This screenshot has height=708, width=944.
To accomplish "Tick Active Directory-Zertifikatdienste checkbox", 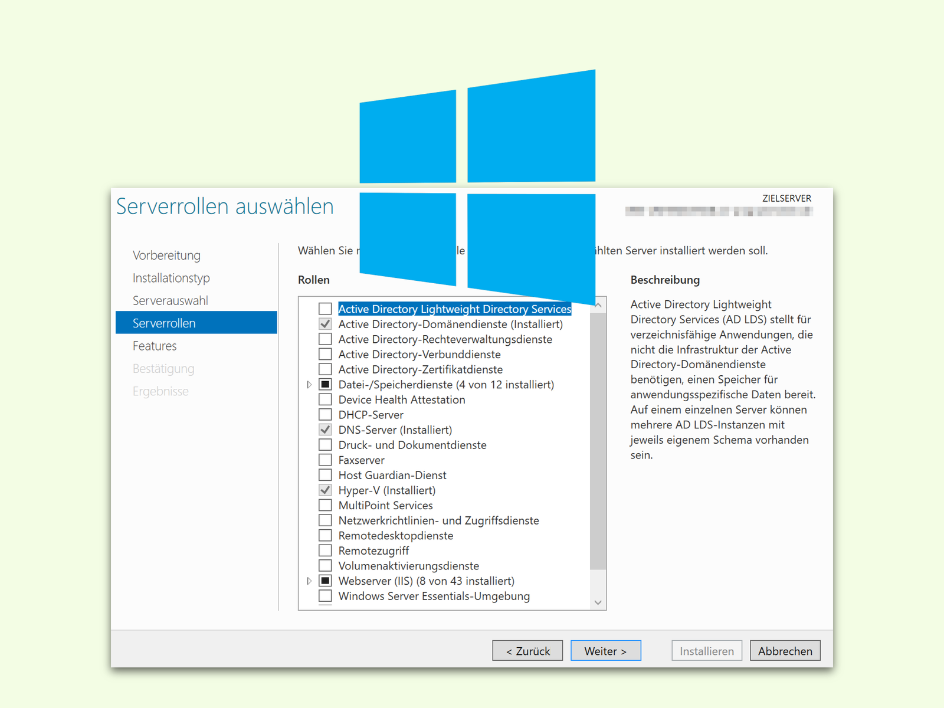I will pyautogui.click(x=325, y=369).
